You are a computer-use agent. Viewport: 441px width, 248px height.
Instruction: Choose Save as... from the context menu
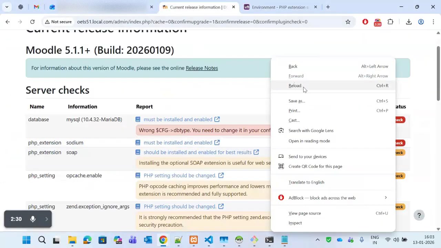(333, 101)
